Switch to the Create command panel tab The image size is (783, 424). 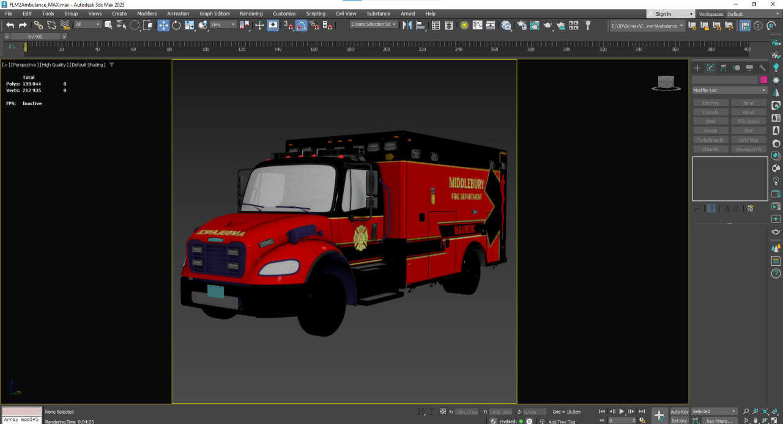point(697,68)
